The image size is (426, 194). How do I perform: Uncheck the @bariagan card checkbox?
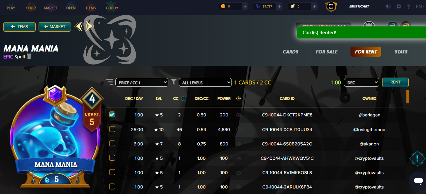click(112, 115)
